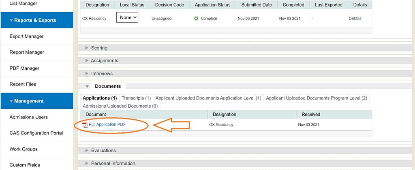Open the Full Application PDF link

(x=107, y=125)
